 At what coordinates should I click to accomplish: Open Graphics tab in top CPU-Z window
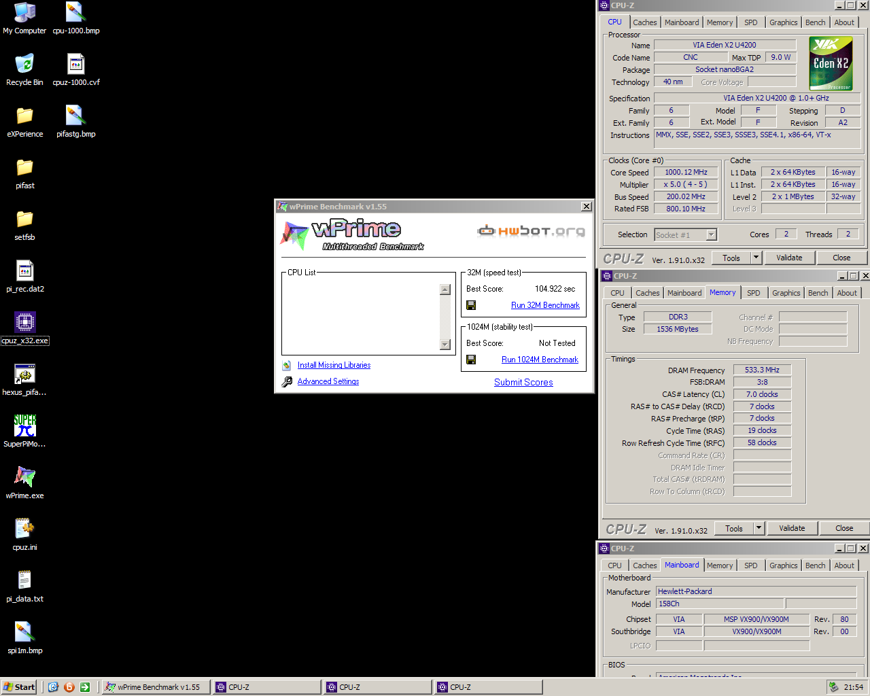783,22
